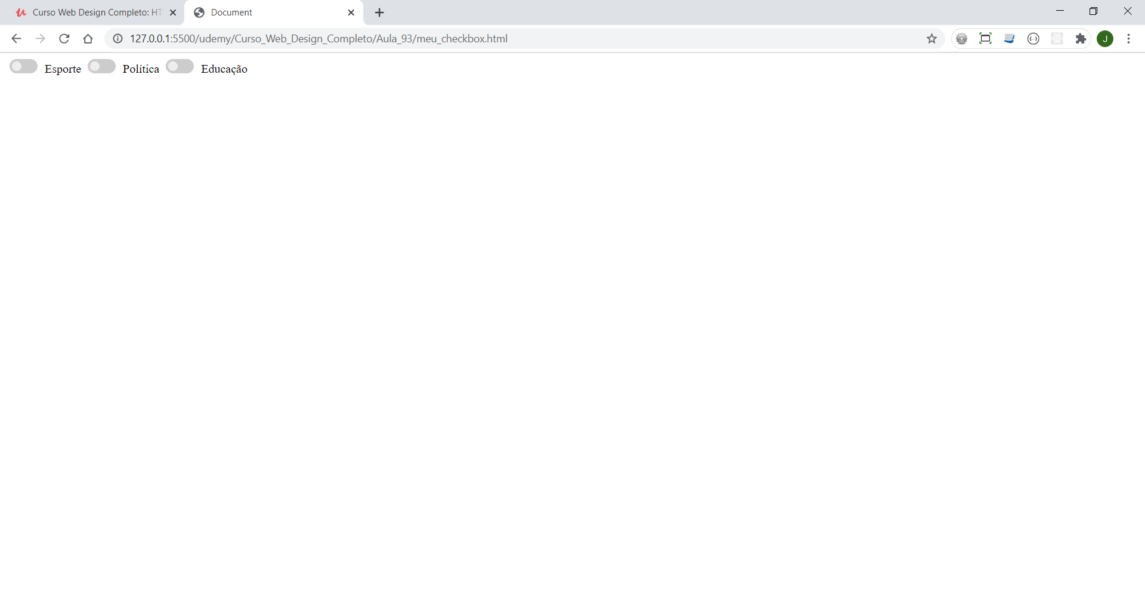This screenshot has height=614, width=1145.
Task: Open the Extensions puzzle menu
Action: [1081, 39]
